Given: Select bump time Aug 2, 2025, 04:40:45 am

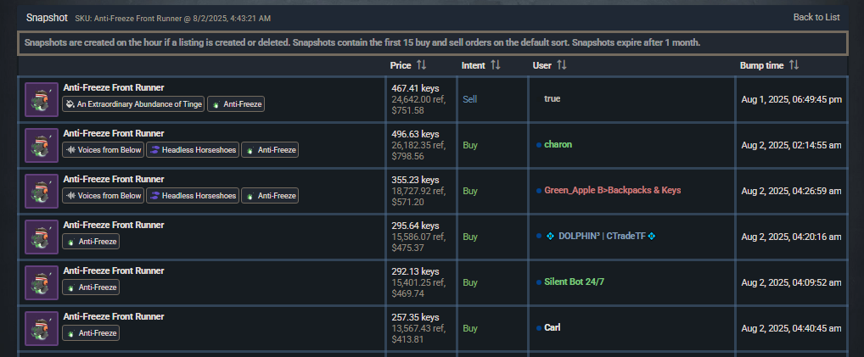Looking at the screenshot, I should click(791, 328).
